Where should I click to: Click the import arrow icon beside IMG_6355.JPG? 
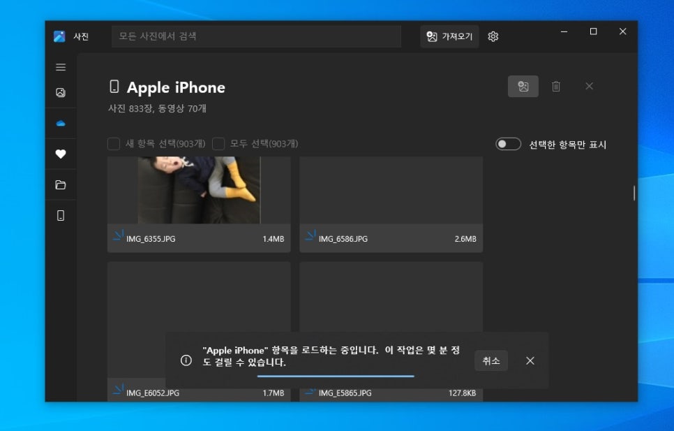pyautogui.click(x=118, y=235)
